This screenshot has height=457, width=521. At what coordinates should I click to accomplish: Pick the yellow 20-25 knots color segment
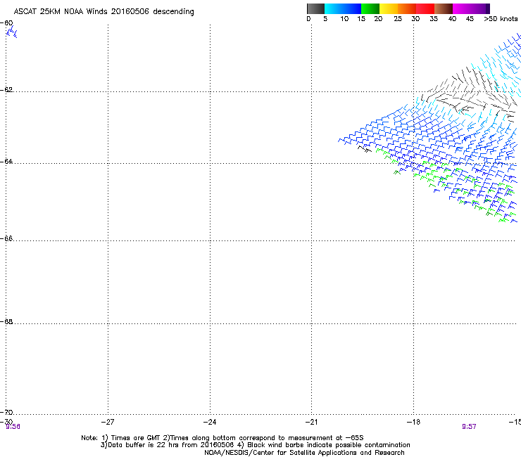pyautogui.click(x=389, y=8)
